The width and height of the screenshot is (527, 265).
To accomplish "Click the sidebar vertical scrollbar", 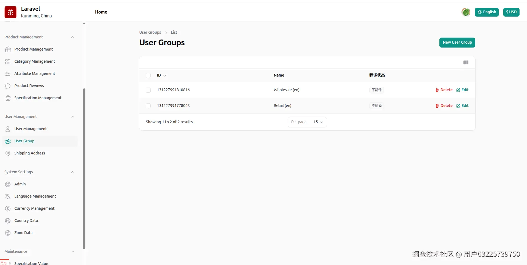I will click(x=84, y=169).
